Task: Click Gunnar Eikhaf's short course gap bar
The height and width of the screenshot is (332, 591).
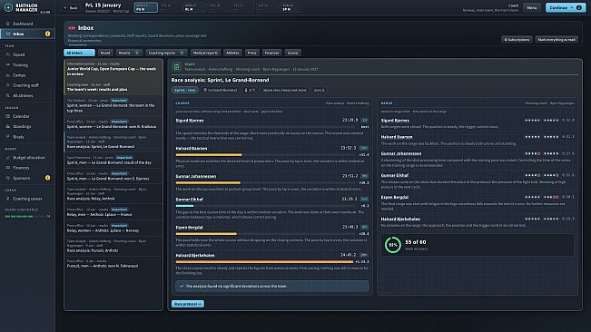Action: click(x=184, y=206)
